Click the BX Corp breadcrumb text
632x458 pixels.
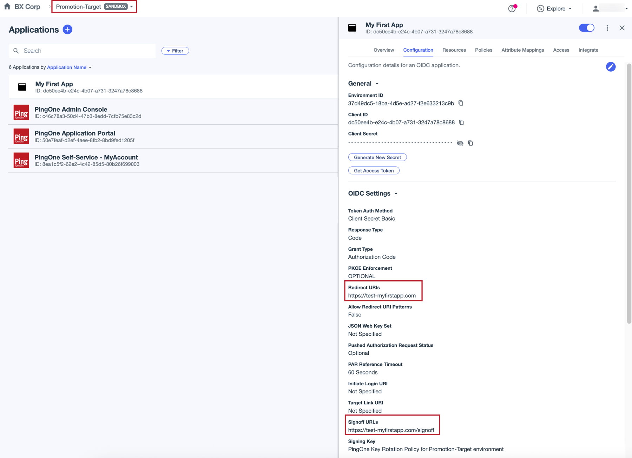pyautogui.click(x=27, y=7)
